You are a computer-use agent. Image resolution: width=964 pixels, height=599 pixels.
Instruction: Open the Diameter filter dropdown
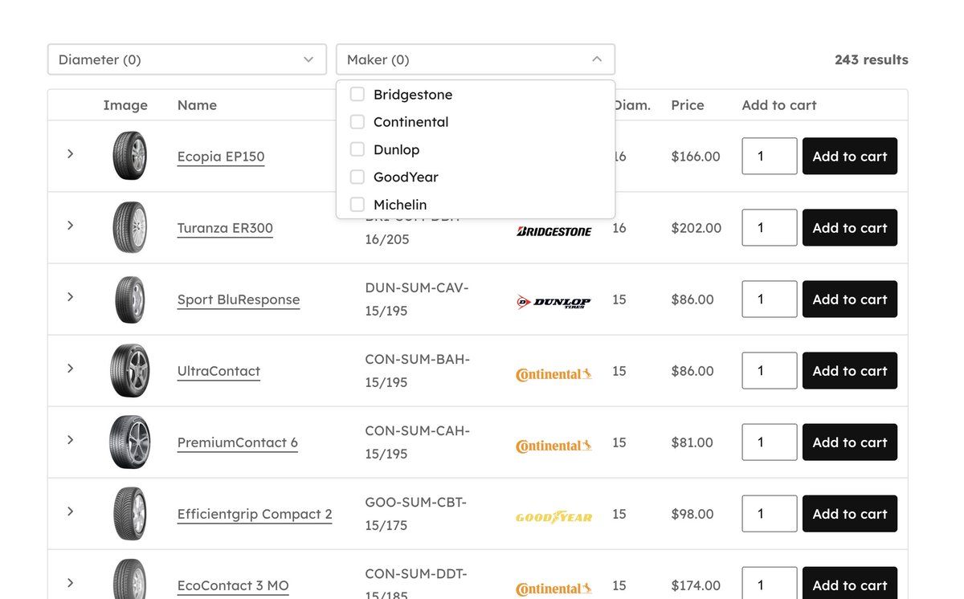[186, 59]
